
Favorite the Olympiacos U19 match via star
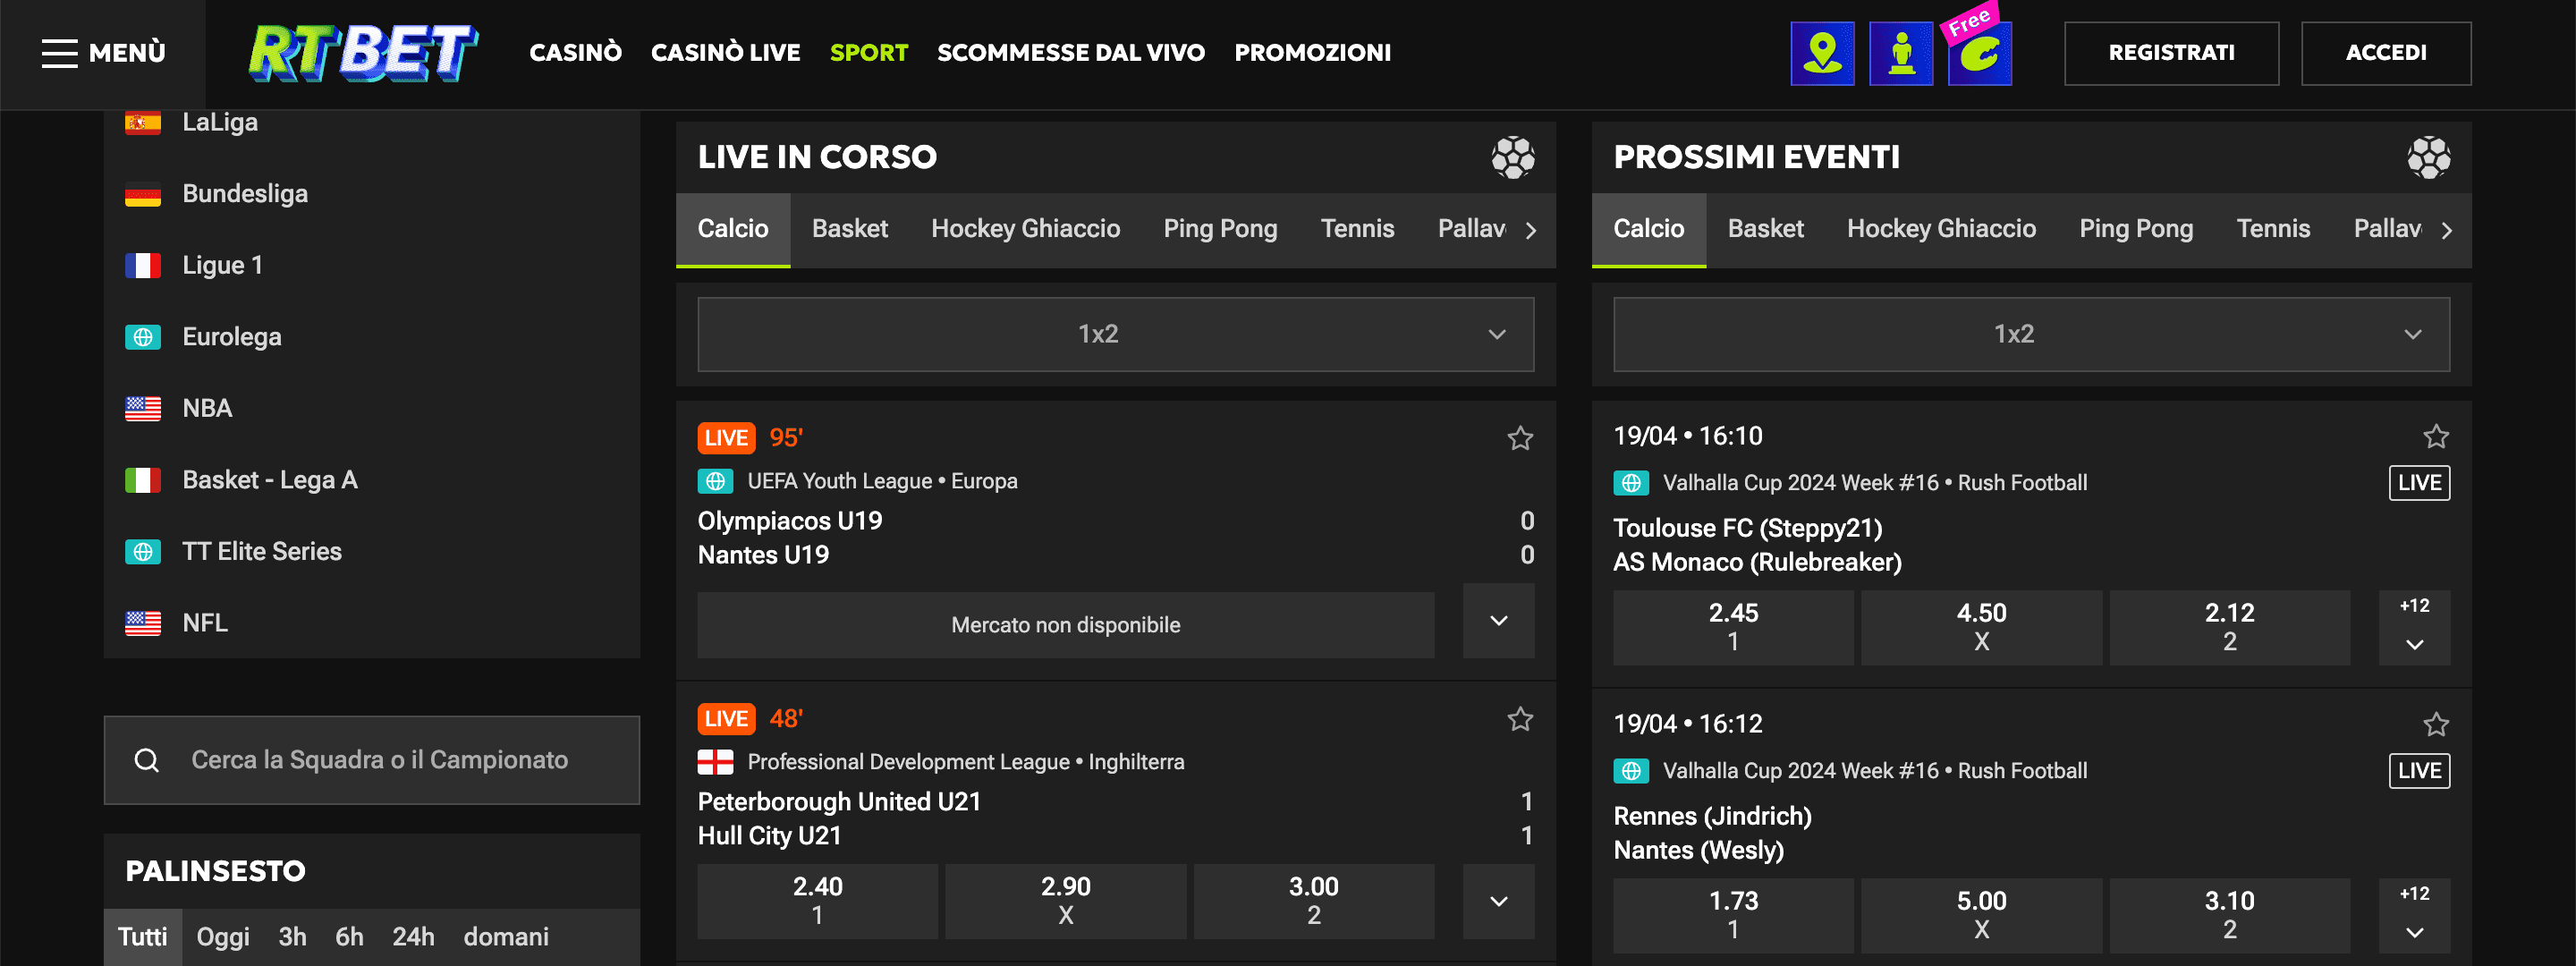click(1520, 438)
